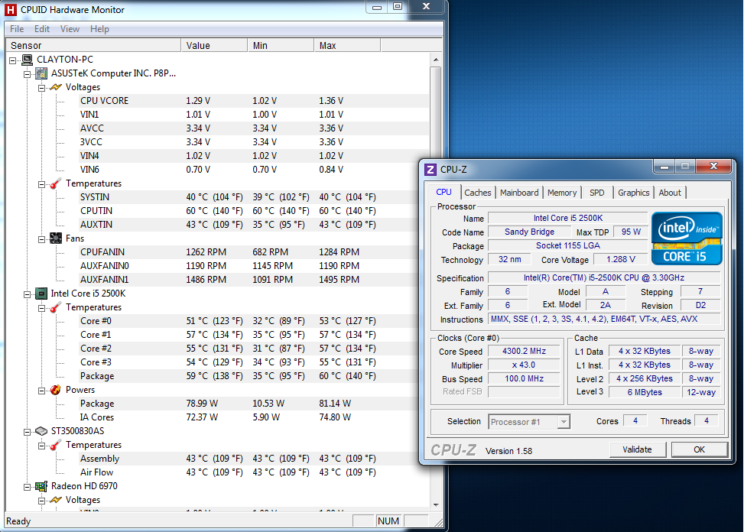744x532 pixels.
Task: Click the motherboard Voltages lightning icon
Action: [56, 87]
